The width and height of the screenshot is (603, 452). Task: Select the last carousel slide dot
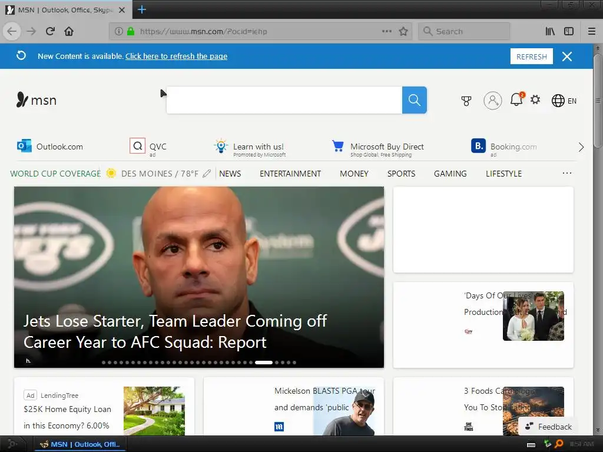click(x=294, y=363)
